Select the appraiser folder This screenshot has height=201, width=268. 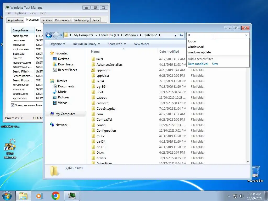103,76
